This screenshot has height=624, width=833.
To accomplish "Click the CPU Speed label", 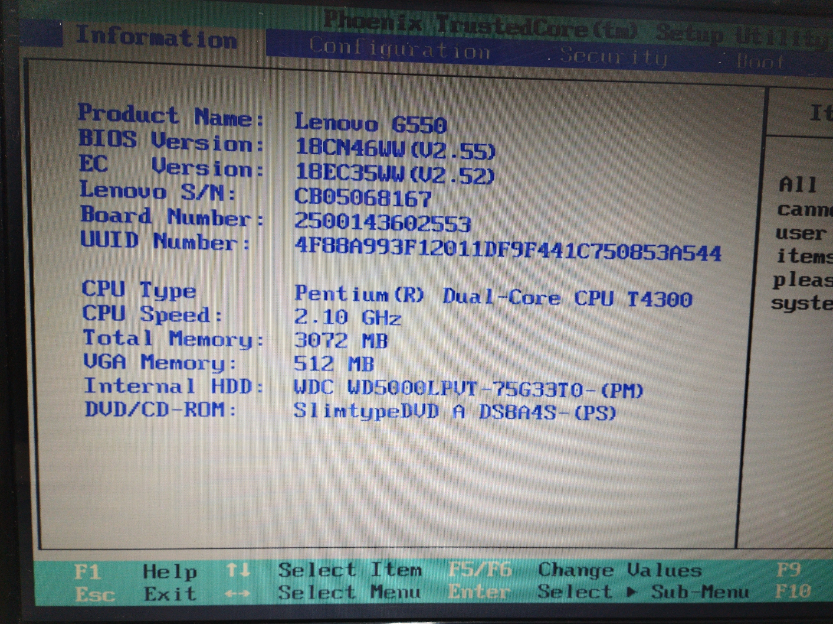I will [152, 314].
